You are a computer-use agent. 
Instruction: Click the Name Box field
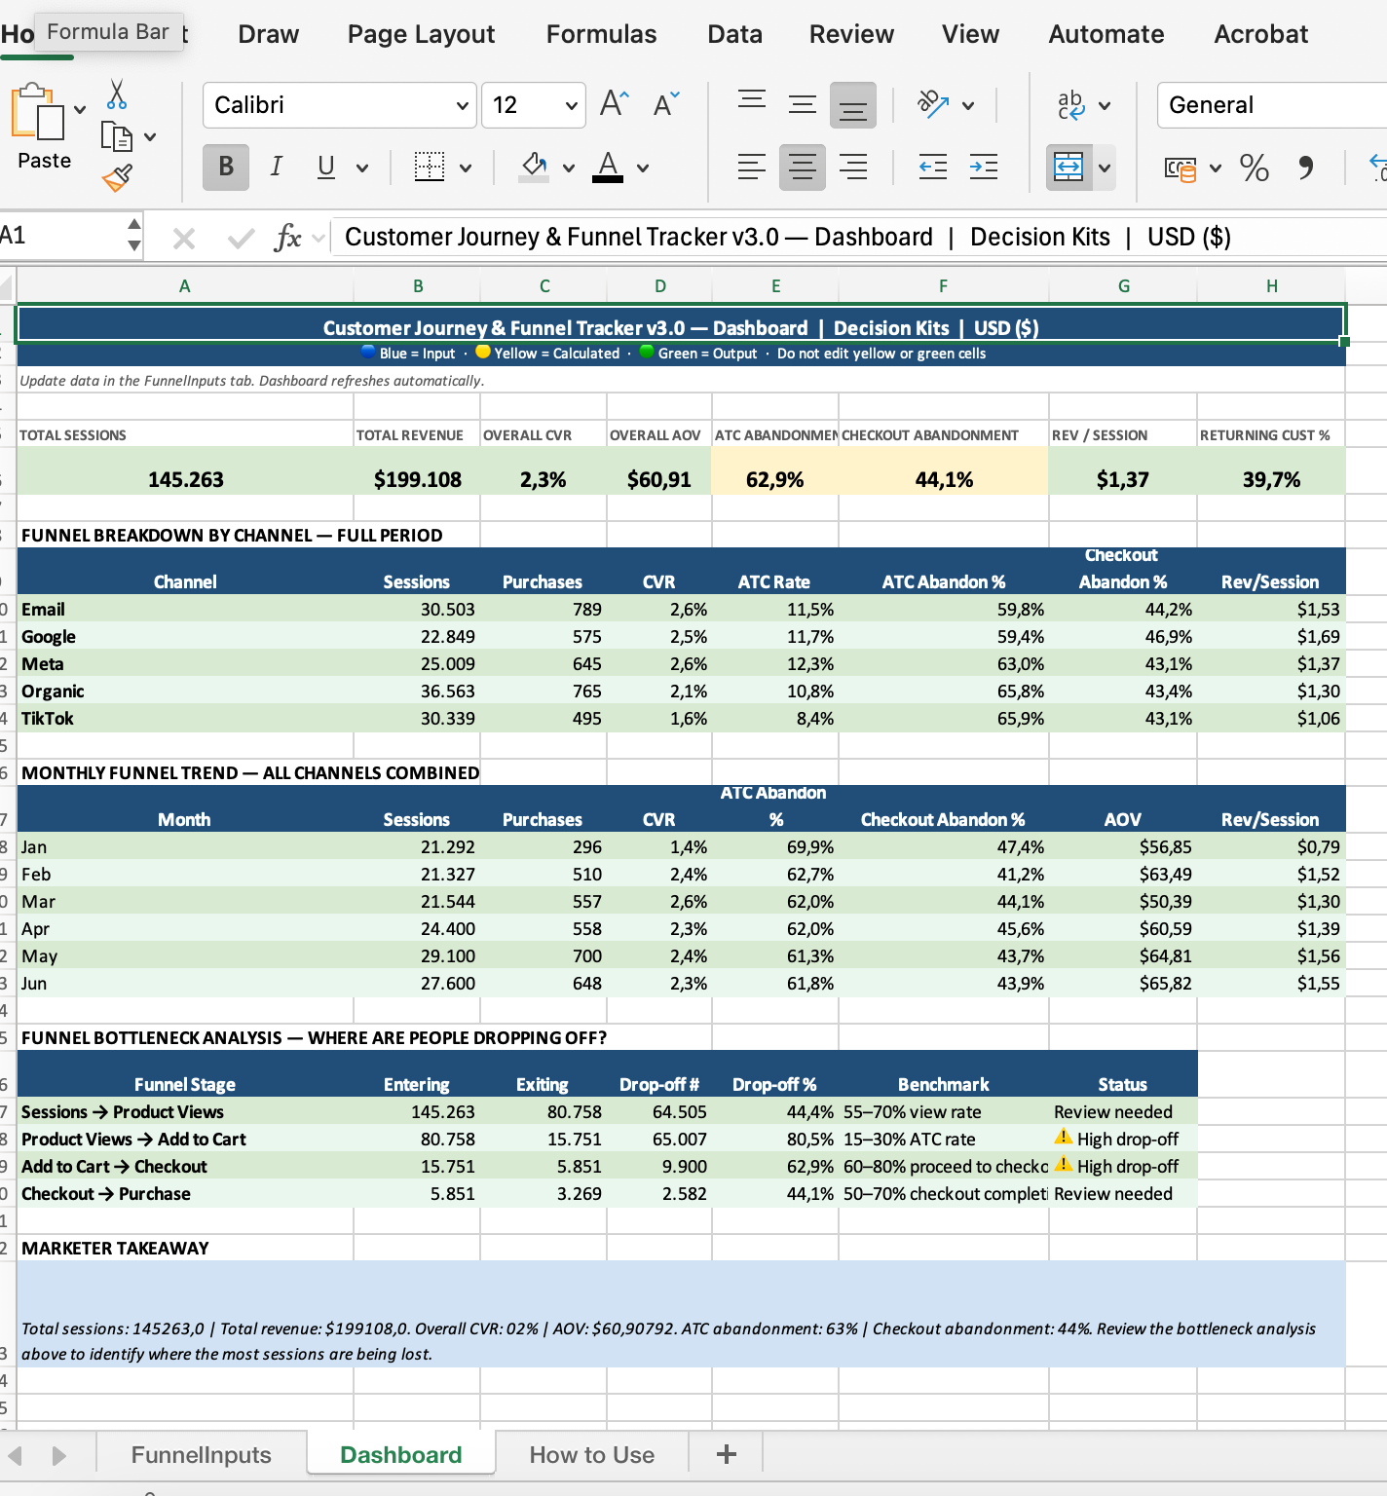tap(60, 236)
